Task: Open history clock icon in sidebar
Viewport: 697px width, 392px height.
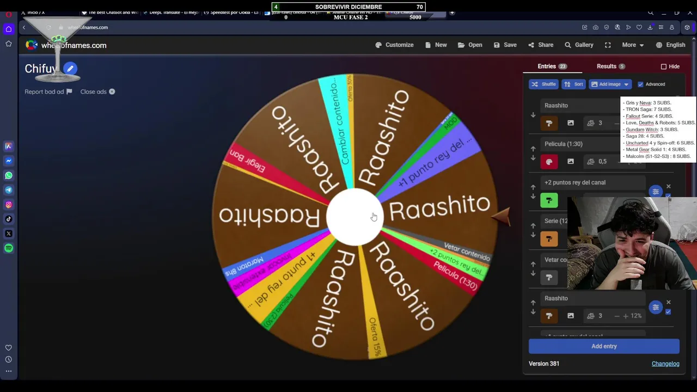Action: coord(9,359)
